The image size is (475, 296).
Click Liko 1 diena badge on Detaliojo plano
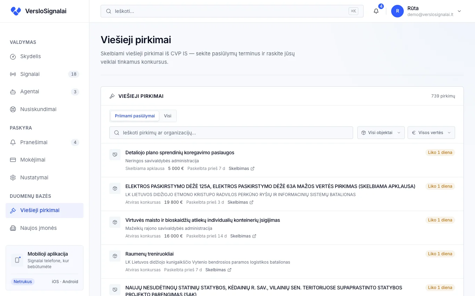coord(440,153)
